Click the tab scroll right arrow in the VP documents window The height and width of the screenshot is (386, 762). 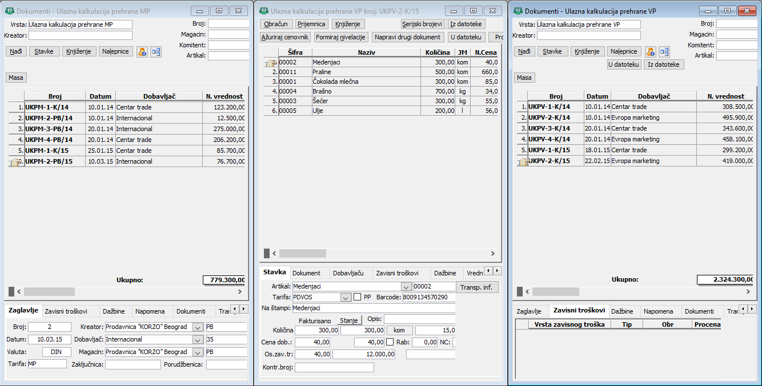(x=752, y=309)
